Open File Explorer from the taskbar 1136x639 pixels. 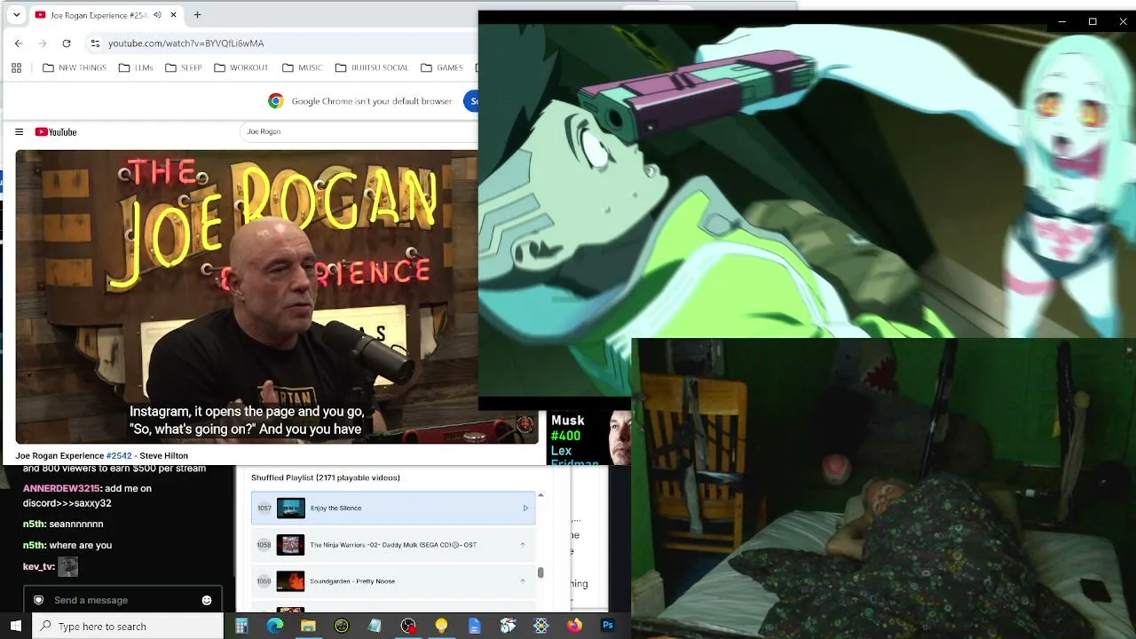tap(308, 626)
